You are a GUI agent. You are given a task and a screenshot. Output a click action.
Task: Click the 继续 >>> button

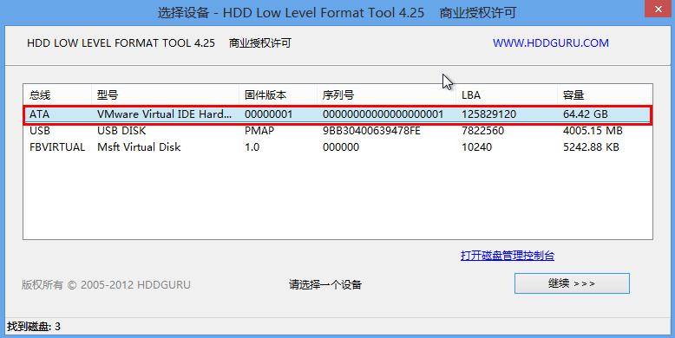click(x=572, y=283)
